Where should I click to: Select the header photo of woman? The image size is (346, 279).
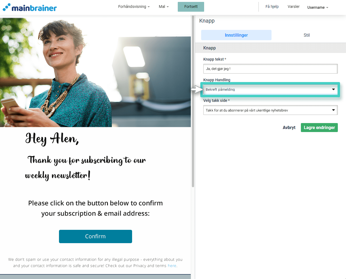95,72
